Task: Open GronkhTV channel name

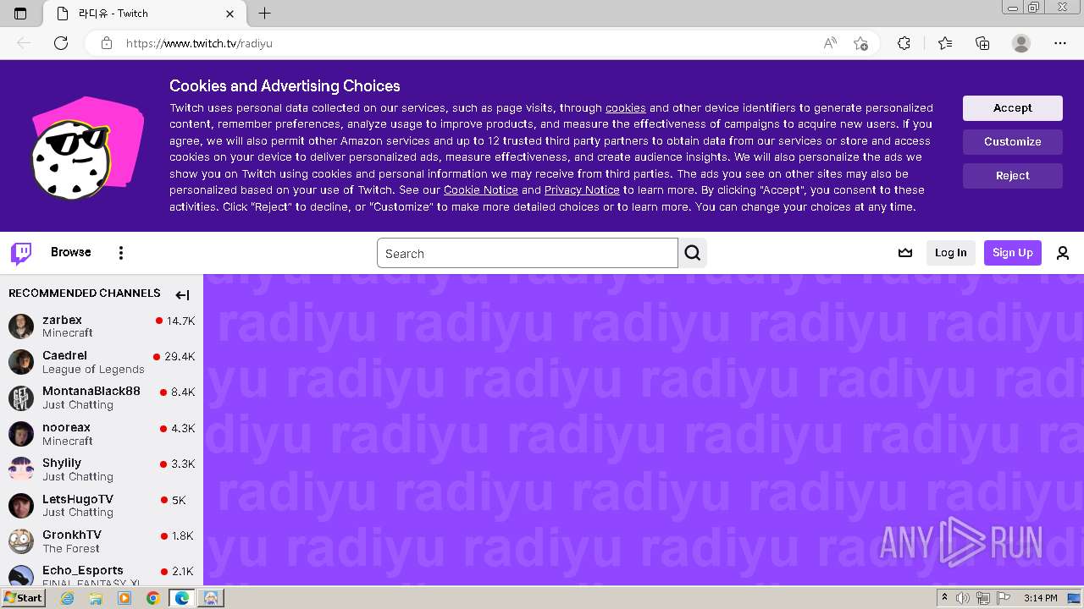Action: [72, 535]
